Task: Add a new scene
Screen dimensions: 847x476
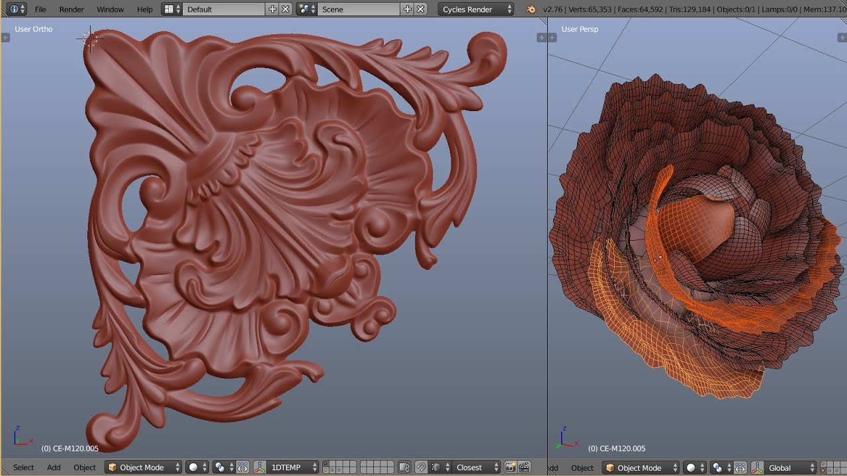Action: (408, 9)
